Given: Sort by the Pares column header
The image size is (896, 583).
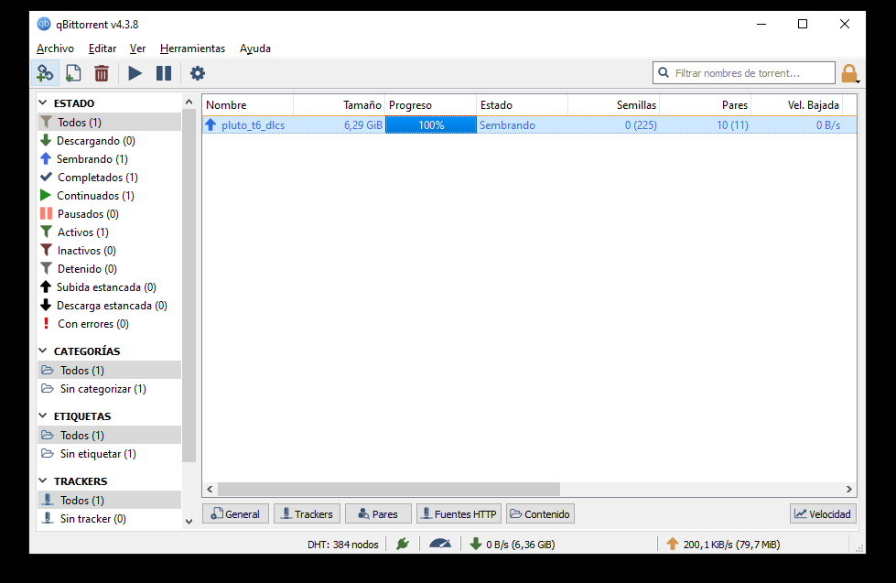Looking at the screenshot, I should click(705, 105).
